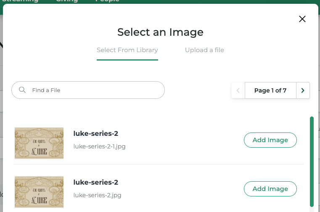320x212 pixels.
Task: Go to next page of images
Action: coord(303,90)
